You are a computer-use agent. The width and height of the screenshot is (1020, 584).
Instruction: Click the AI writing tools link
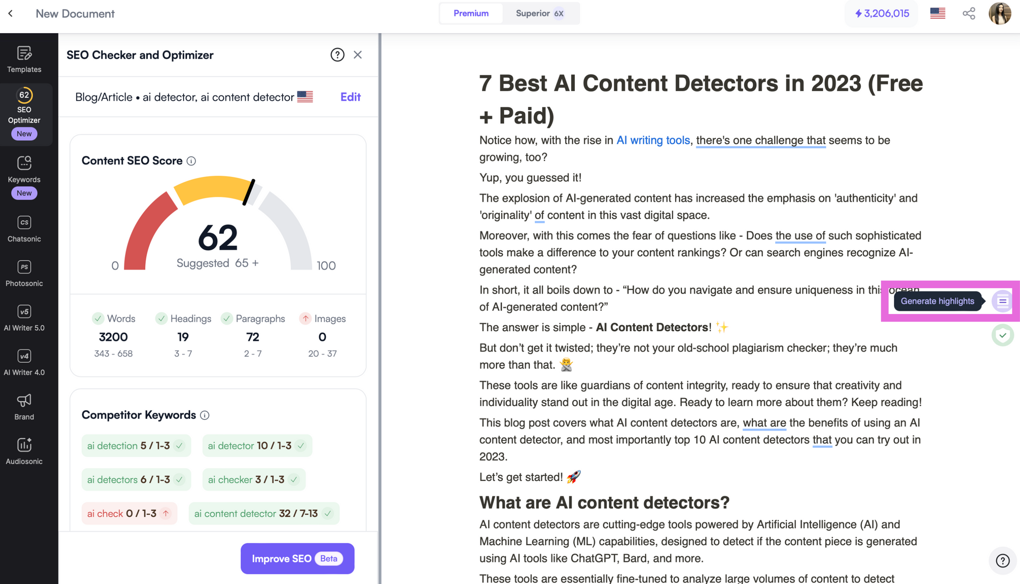(653, 140)
